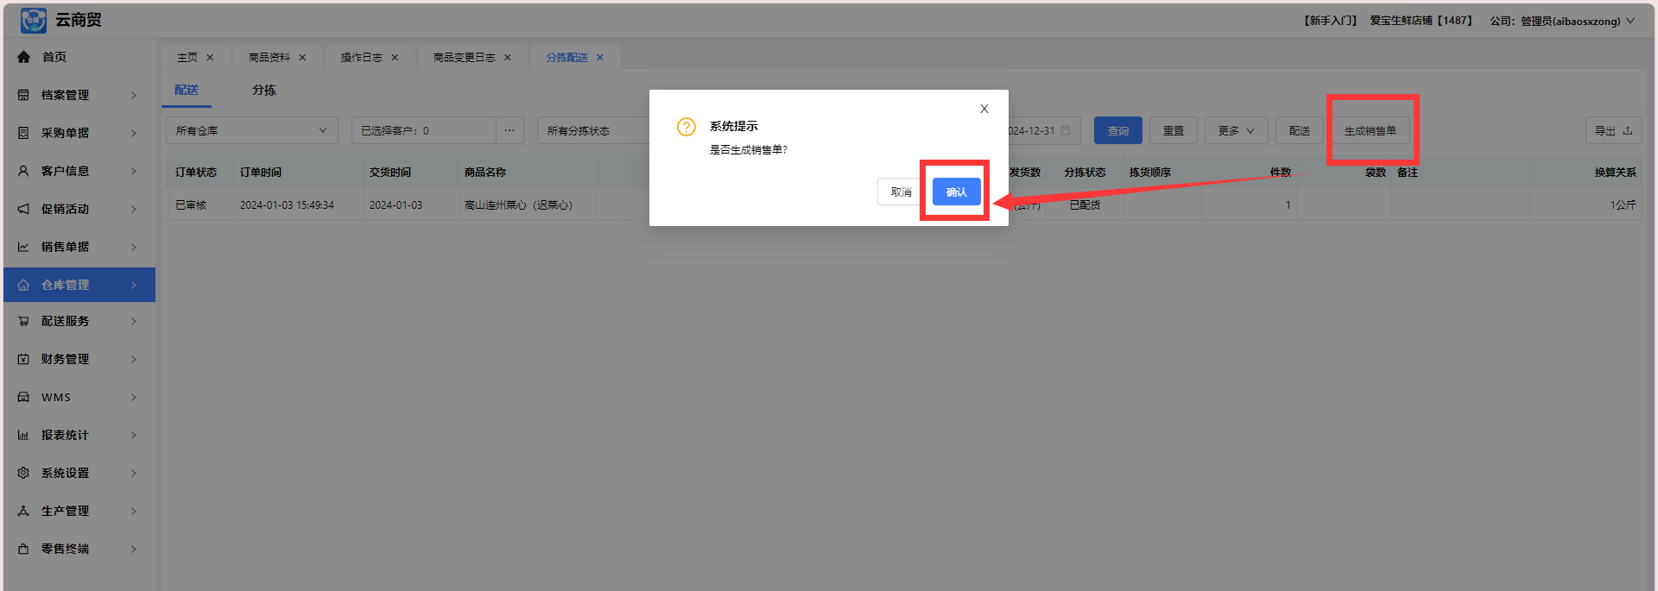Cancel the dialog with 取消 button
1658x591 pixels.
pos(901,192)
